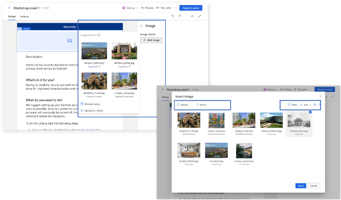Select the suggested campus_pano.png thumbnail
Image resolution: width=341 pixels, height=200 pixels.
click(x=94, y=51)
